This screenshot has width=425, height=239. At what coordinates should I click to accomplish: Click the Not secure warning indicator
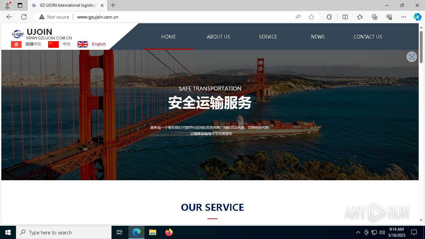pyautogui.click(x=54, y=17)
